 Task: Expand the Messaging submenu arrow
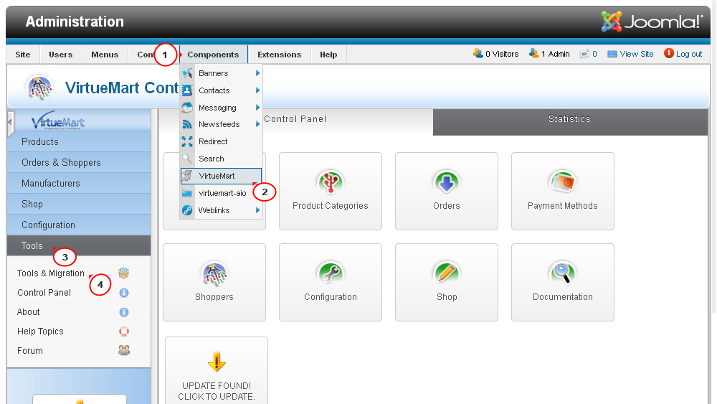[258, 108]
